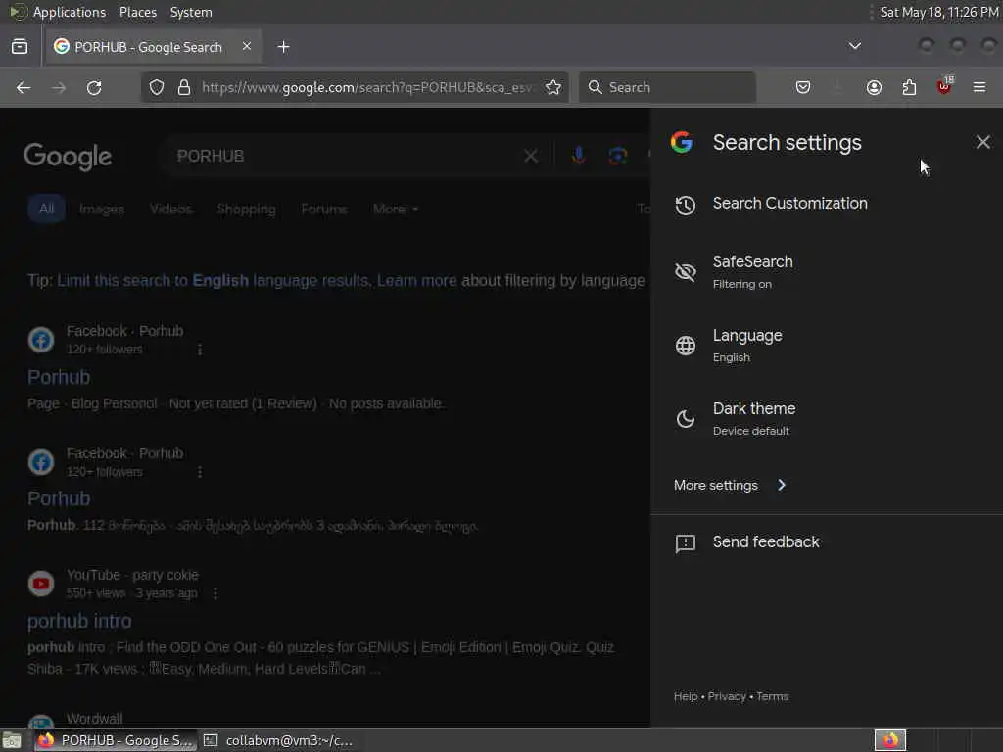The width and height of the screenshot is (1003, 752).
Task: Open the Firefox account icon
Action: pyautogui.click(x=874, y=87)
